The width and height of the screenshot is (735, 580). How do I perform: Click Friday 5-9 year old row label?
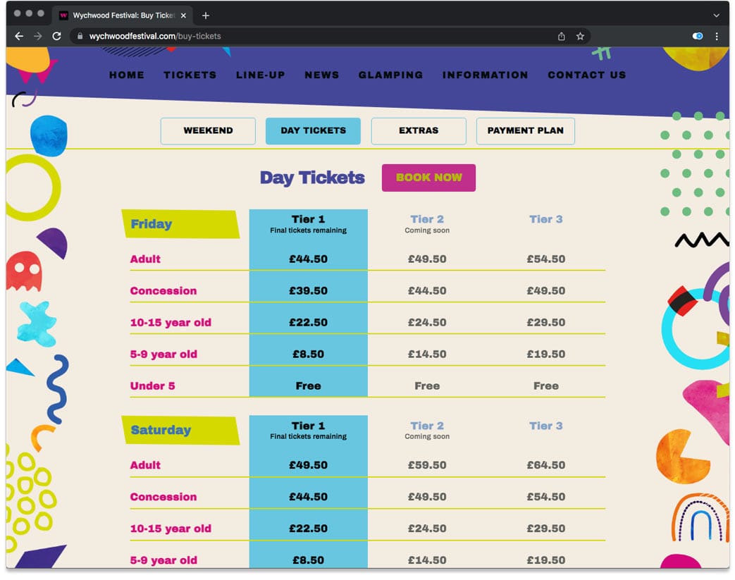point(163,354)
